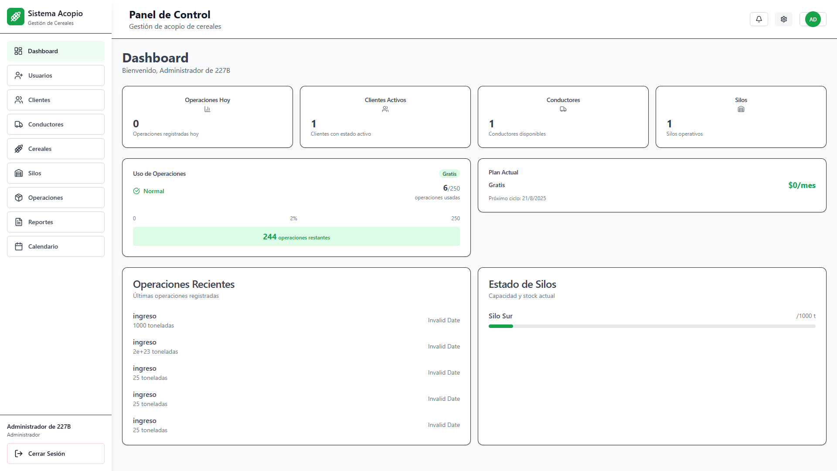
Task: Open settings via gear icon
Action: click(784, 19)
